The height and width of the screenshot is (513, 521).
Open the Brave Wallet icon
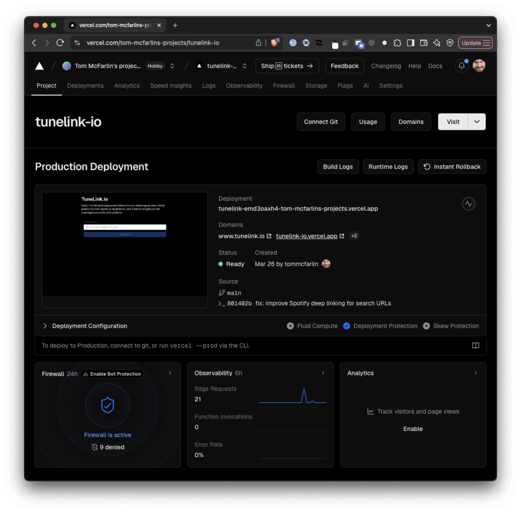(x=424, y=43)
